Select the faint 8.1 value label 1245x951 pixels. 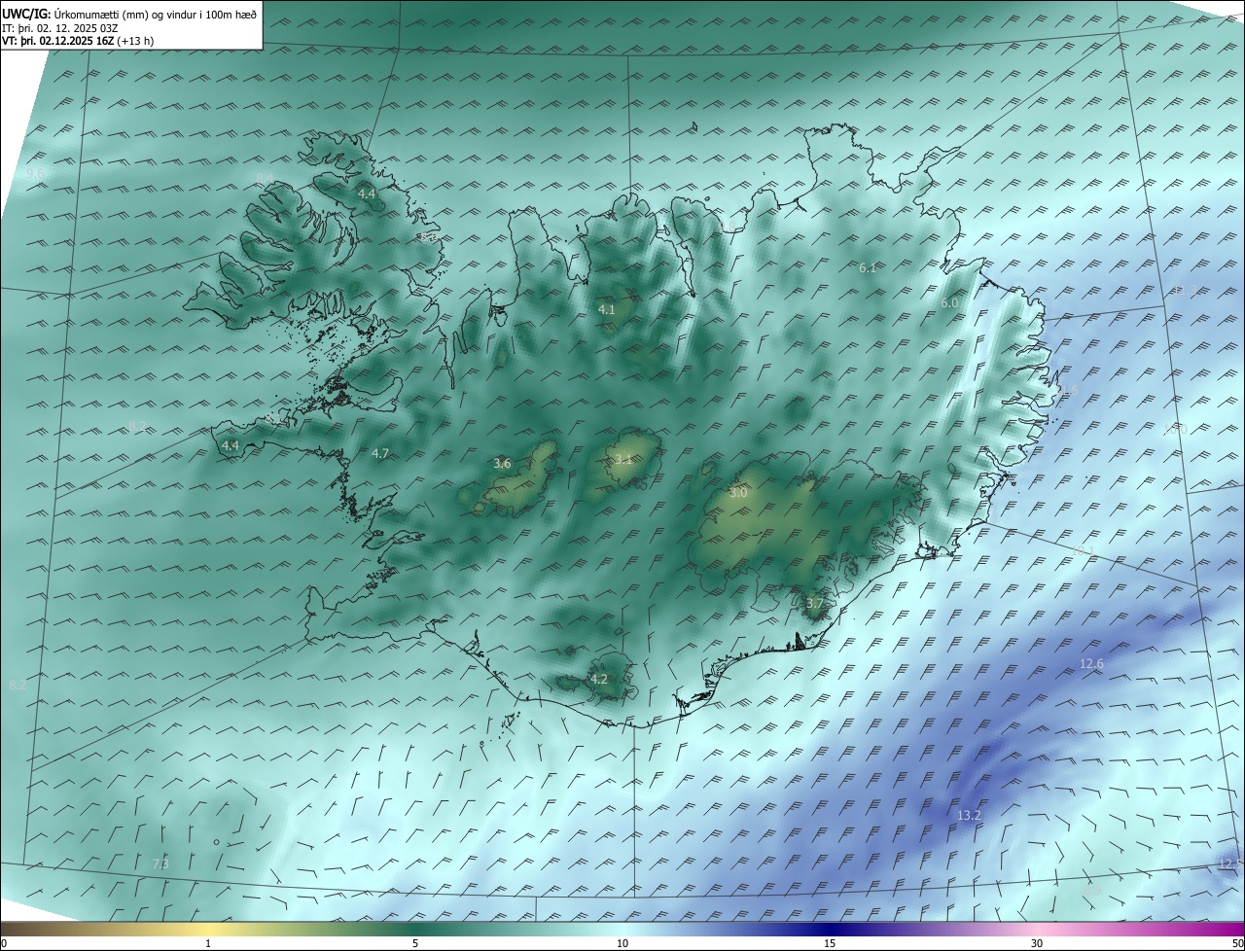tap(274, 418)
